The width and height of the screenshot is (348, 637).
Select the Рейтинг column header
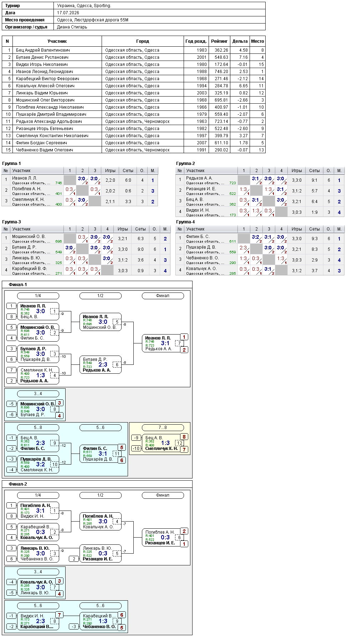tap(219, 41)
